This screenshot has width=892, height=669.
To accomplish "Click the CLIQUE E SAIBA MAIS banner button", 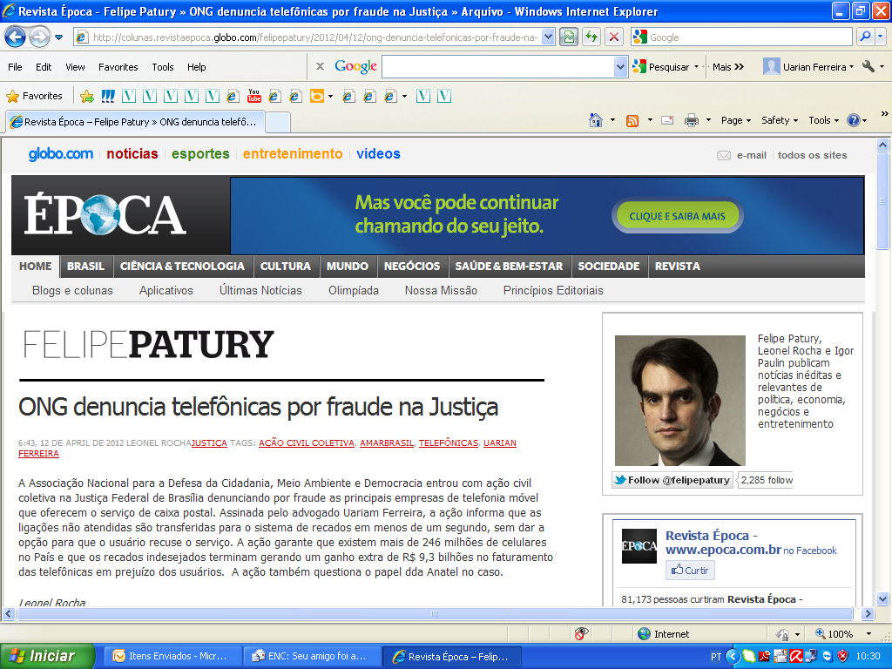I will coord(677,216).
